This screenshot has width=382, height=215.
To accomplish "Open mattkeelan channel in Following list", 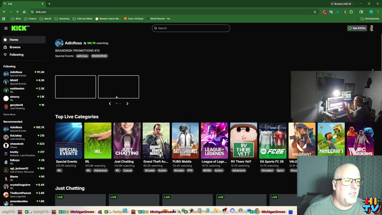I will (24, 90).
